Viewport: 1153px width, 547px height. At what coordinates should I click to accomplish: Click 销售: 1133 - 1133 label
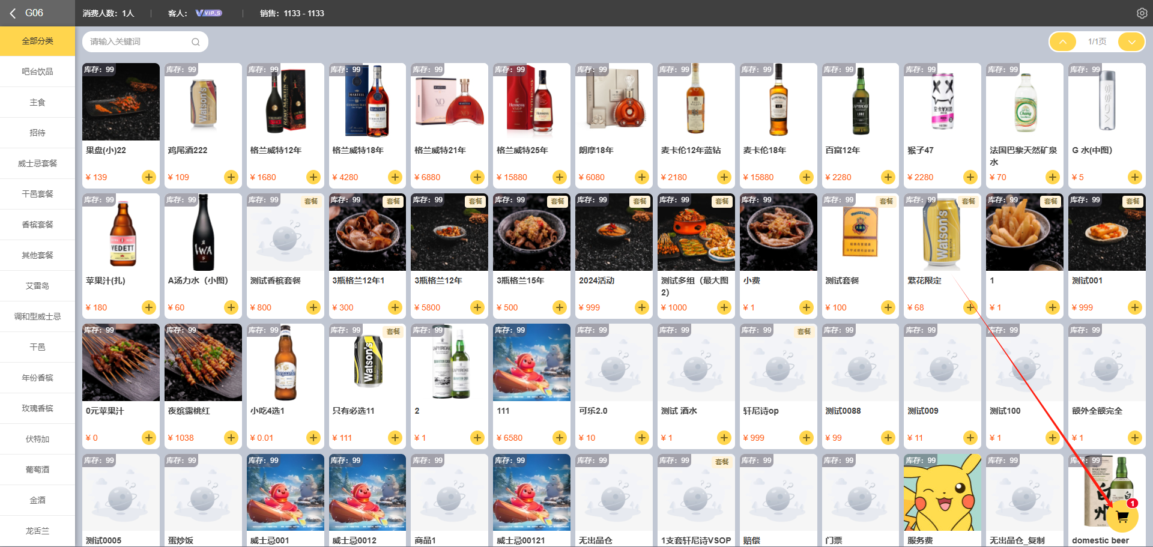tap(292, 13)
